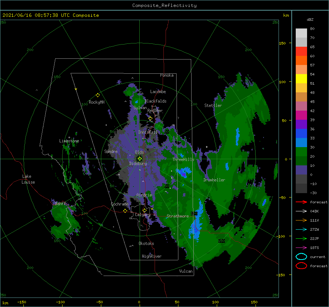Viewport: 329px width, 307px height.
Task: Click the dBZ legend heading
Action: pos(310,19)
